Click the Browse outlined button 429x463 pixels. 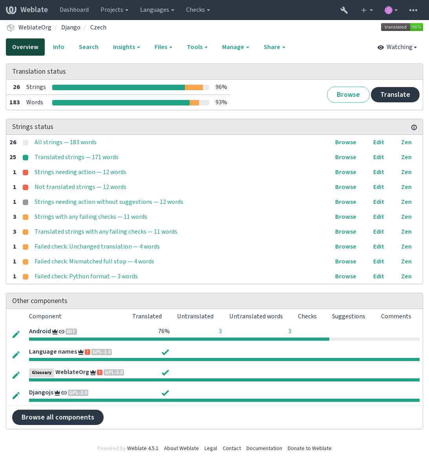348,95
